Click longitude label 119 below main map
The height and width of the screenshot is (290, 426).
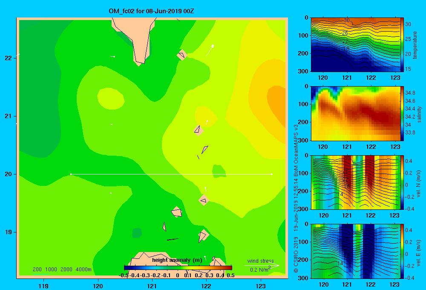tap(43, 286)
